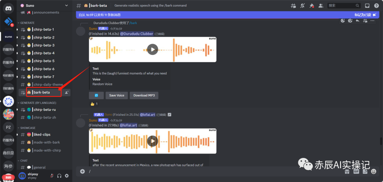383x182 pixels.
Task: Play the second audio clip by lofiai.art
Action: [152, 141]
